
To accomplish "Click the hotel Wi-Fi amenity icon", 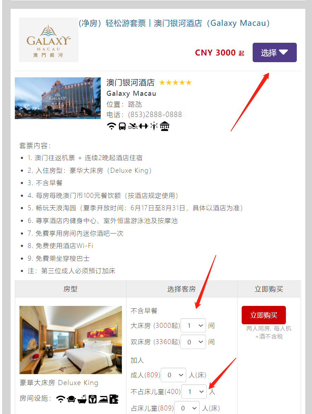I will 112,126.
